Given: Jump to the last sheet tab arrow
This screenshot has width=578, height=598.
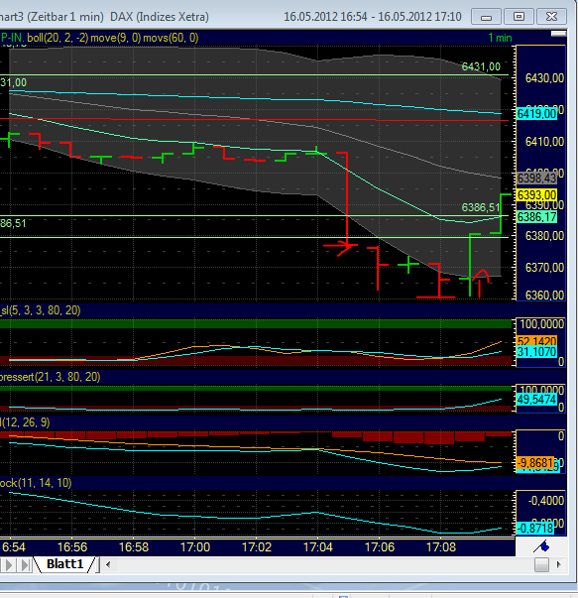Looking at the screenshot, I should [x=25, y=565].
